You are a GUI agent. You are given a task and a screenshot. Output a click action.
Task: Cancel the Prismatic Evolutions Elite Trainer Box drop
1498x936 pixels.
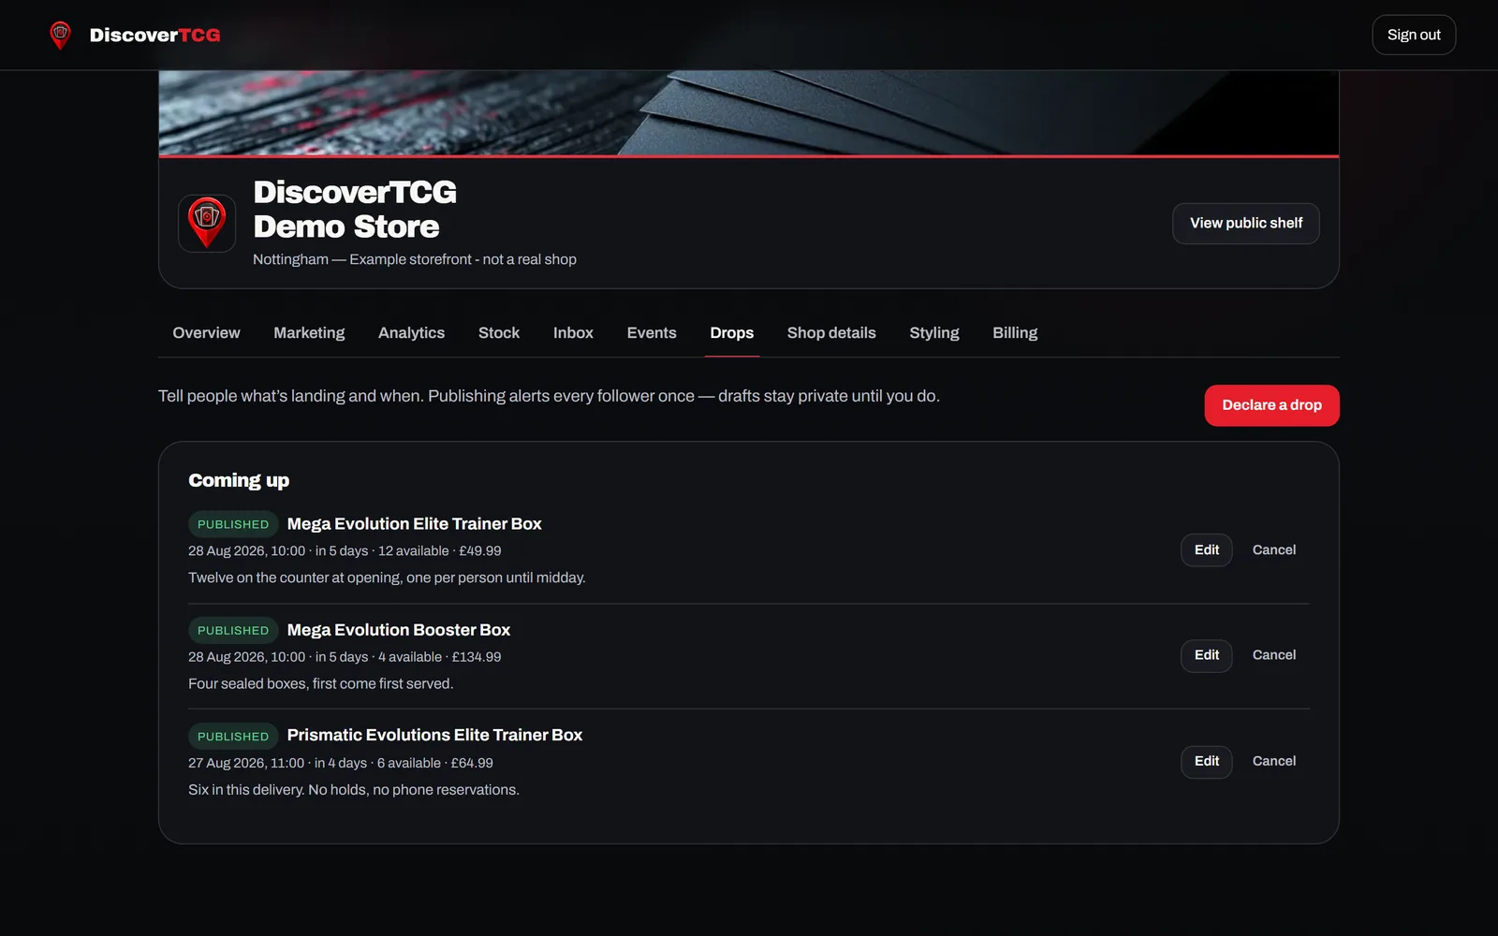point(1274,762)
